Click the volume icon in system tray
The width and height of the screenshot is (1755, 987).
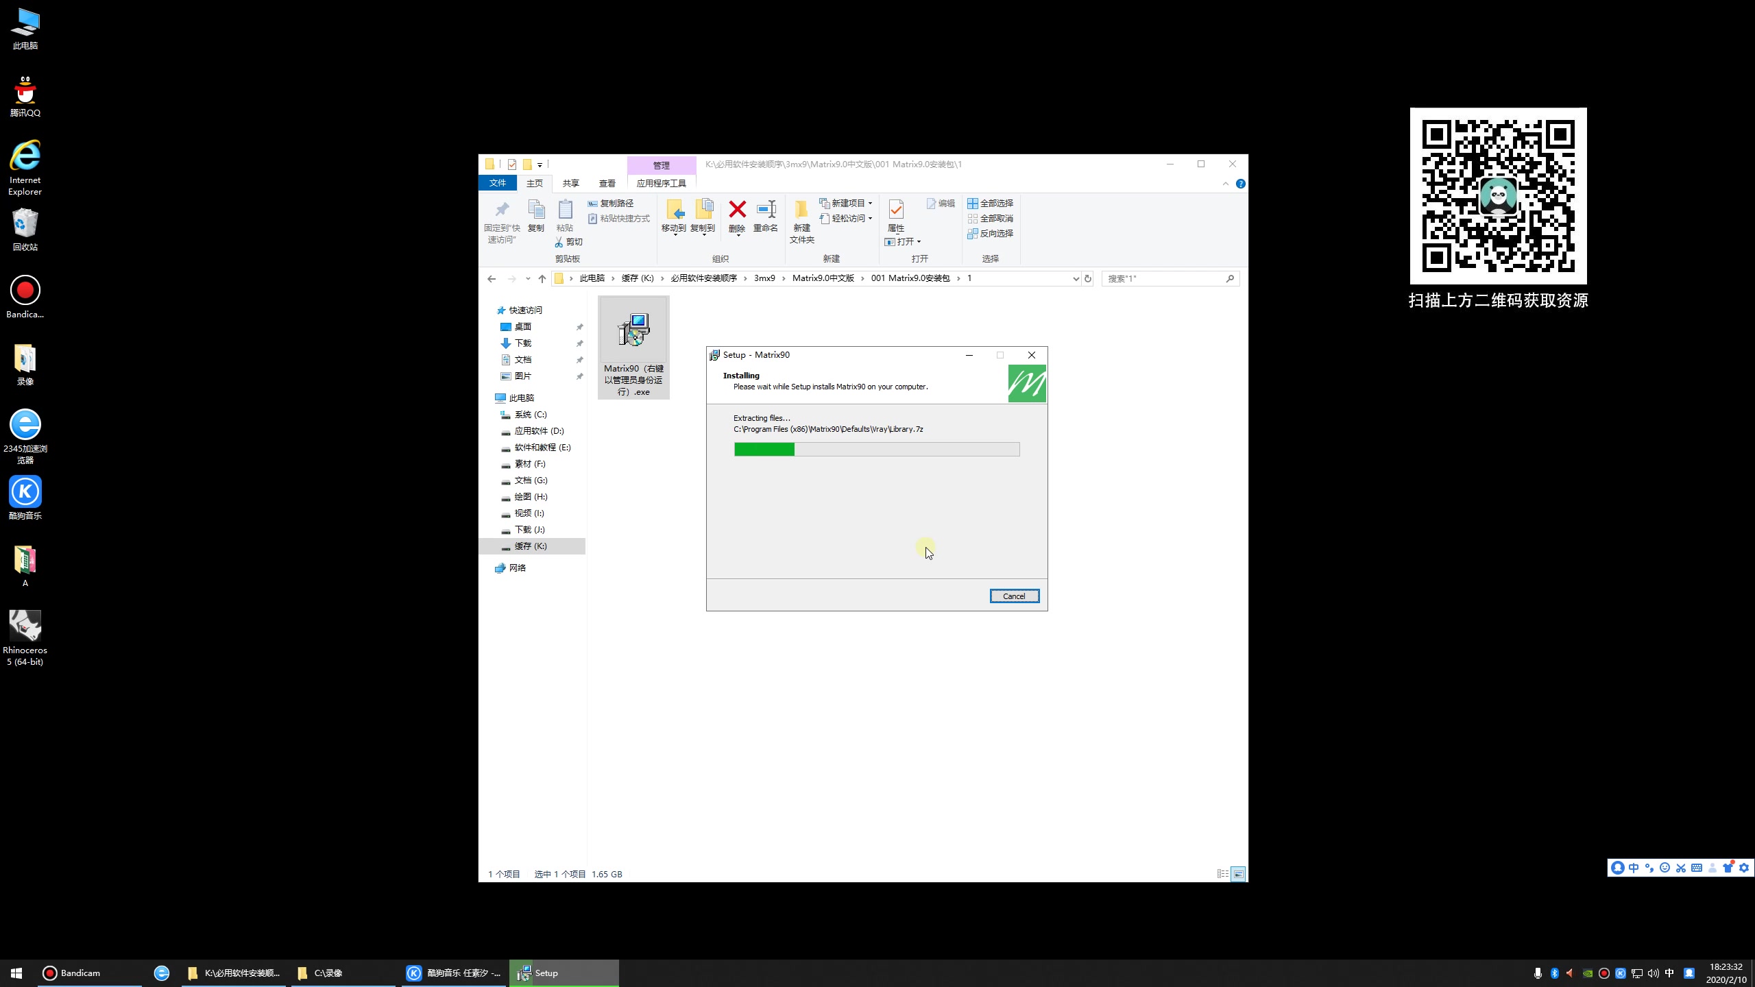(1654, 973)
